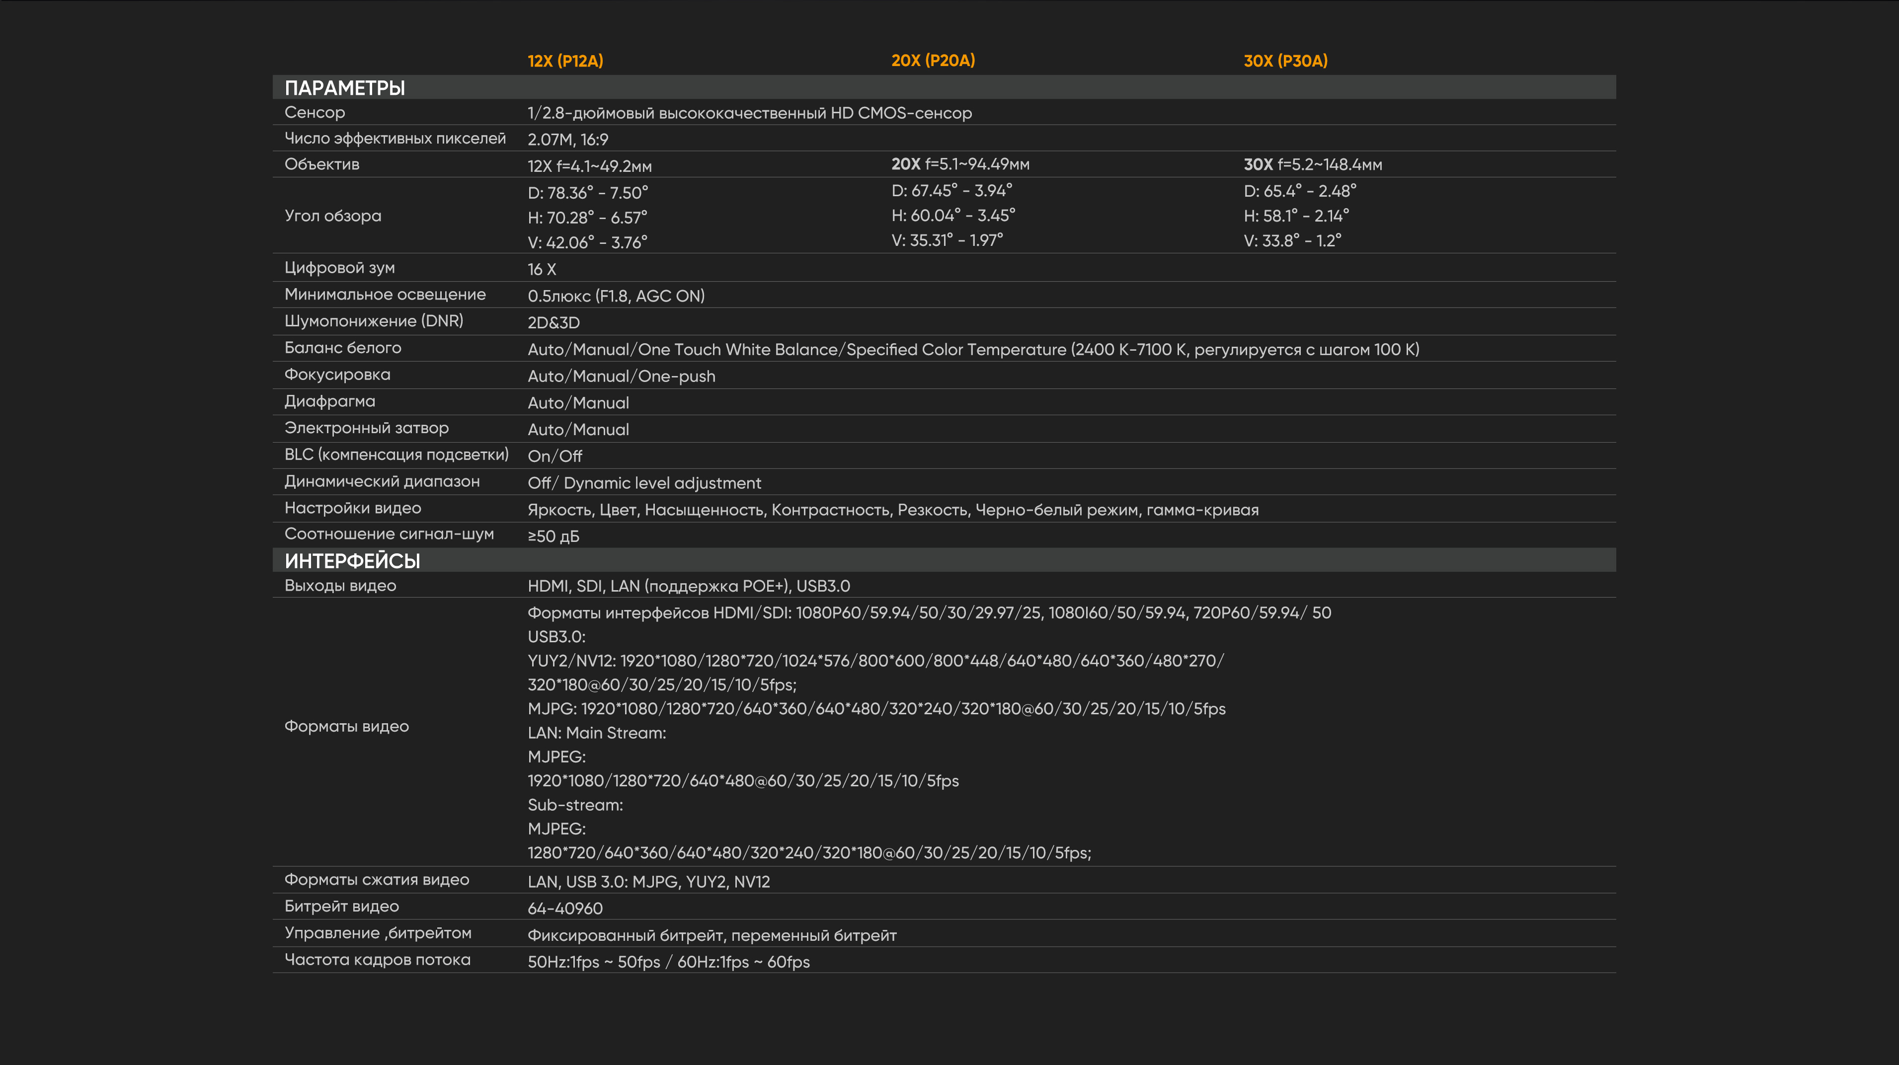The image size is (1899, 1065).
Task: Click the D: 67.45° - 3.94° value
Action: (951, 191)
